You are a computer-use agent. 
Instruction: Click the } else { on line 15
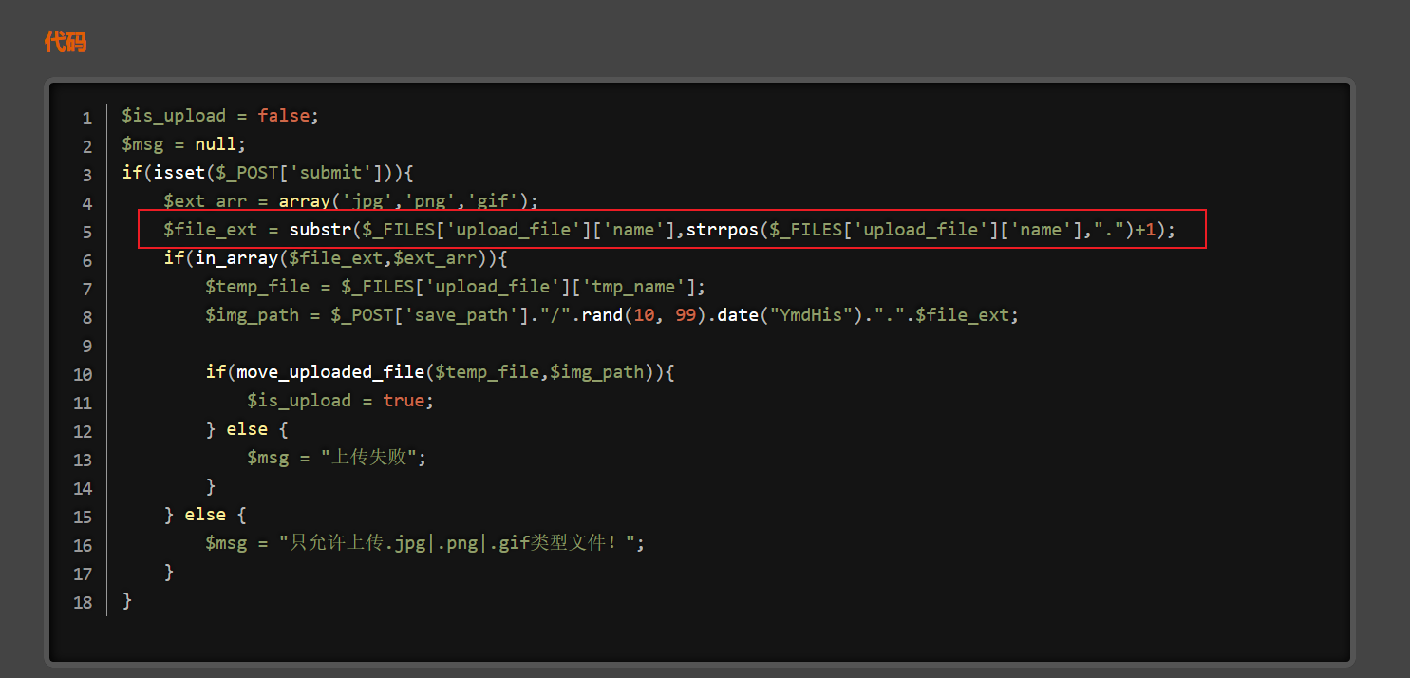point(205,515)
